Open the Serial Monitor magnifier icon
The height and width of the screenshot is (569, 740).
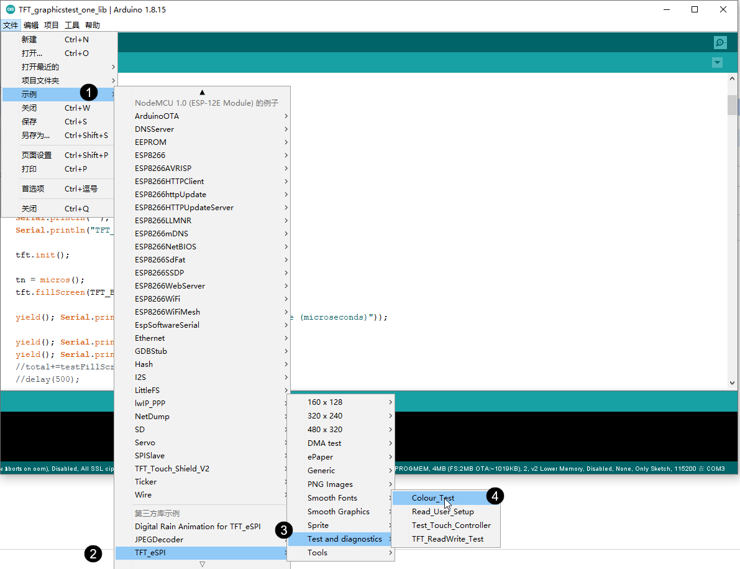pyautogui.click(x=720, y=42)
